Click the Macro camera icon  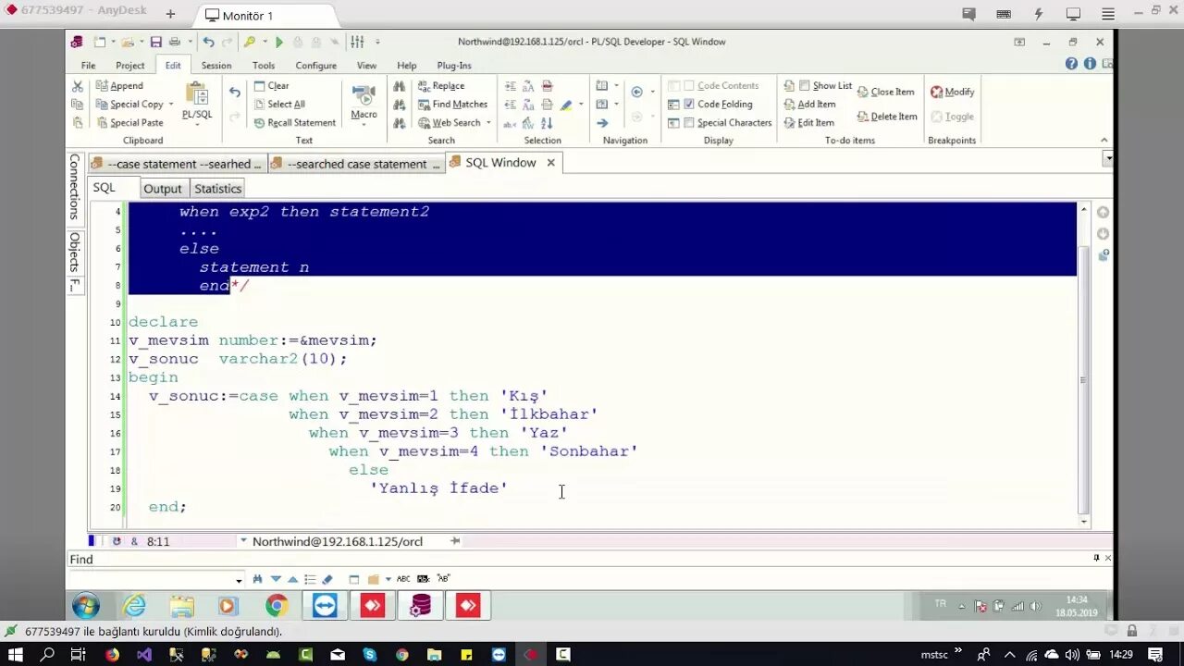pos(364,94)
